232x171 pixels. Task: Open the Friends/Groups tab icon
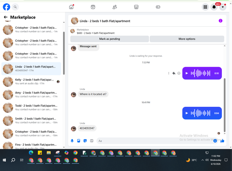[115, 7]
